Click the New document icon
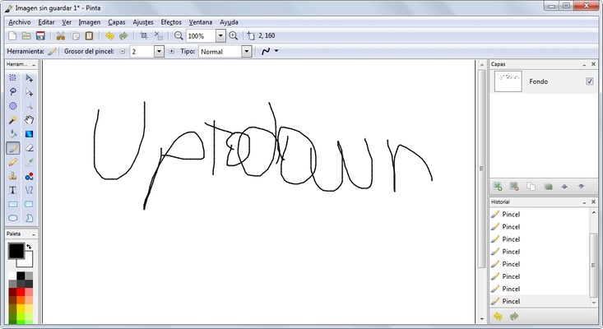The image size is (603, 329). [x=12, y=35]
